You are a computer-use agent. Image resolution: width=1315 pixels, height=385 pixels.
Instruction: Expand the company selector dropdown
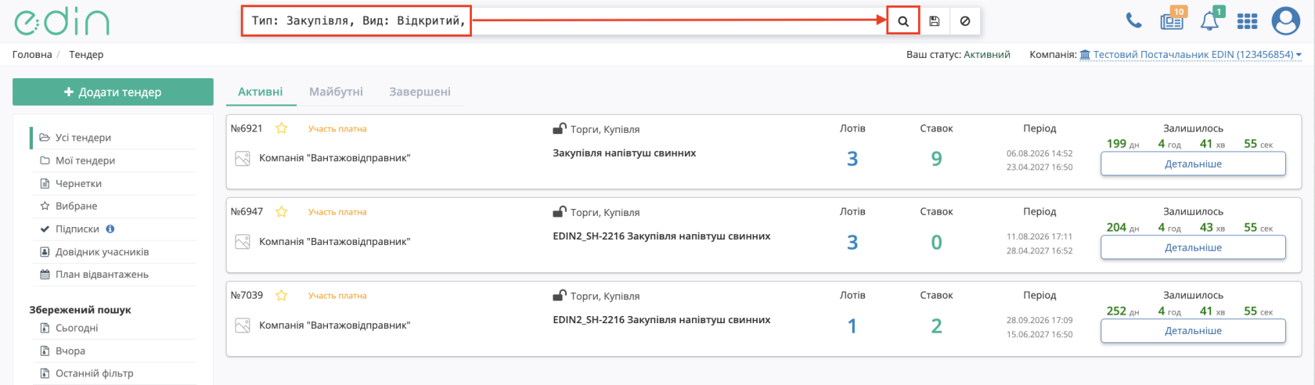click(1191, 55)
